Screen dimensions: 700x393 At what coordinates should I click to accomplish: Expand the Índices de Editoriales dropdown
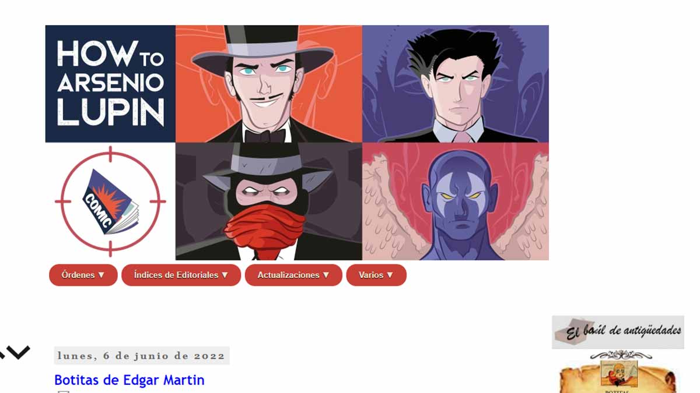pos(181,275)
